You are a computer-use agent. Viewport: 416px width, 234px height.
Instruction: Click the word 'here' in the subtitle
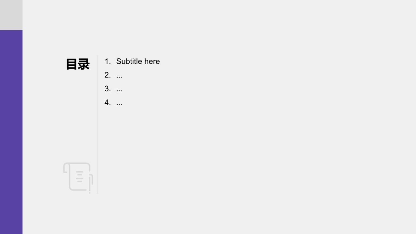coord(152,61)
